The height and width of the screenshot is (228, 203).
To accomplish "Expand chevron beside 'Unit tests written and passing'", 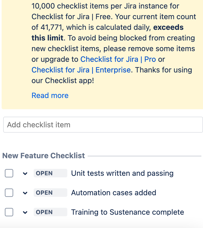I will [25, 173].
